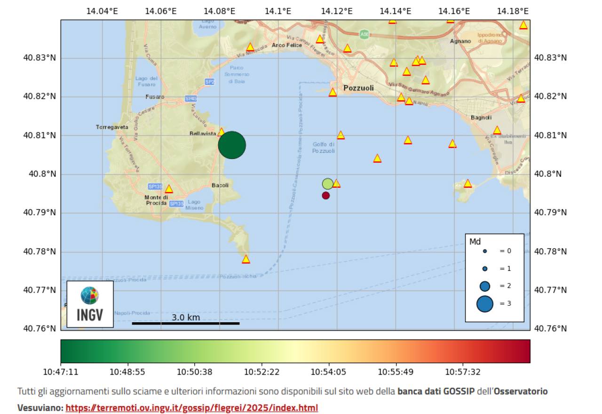602x414 pixels.
Task: Click station triangle left of Arco Felice label
Action: (250, 47)
